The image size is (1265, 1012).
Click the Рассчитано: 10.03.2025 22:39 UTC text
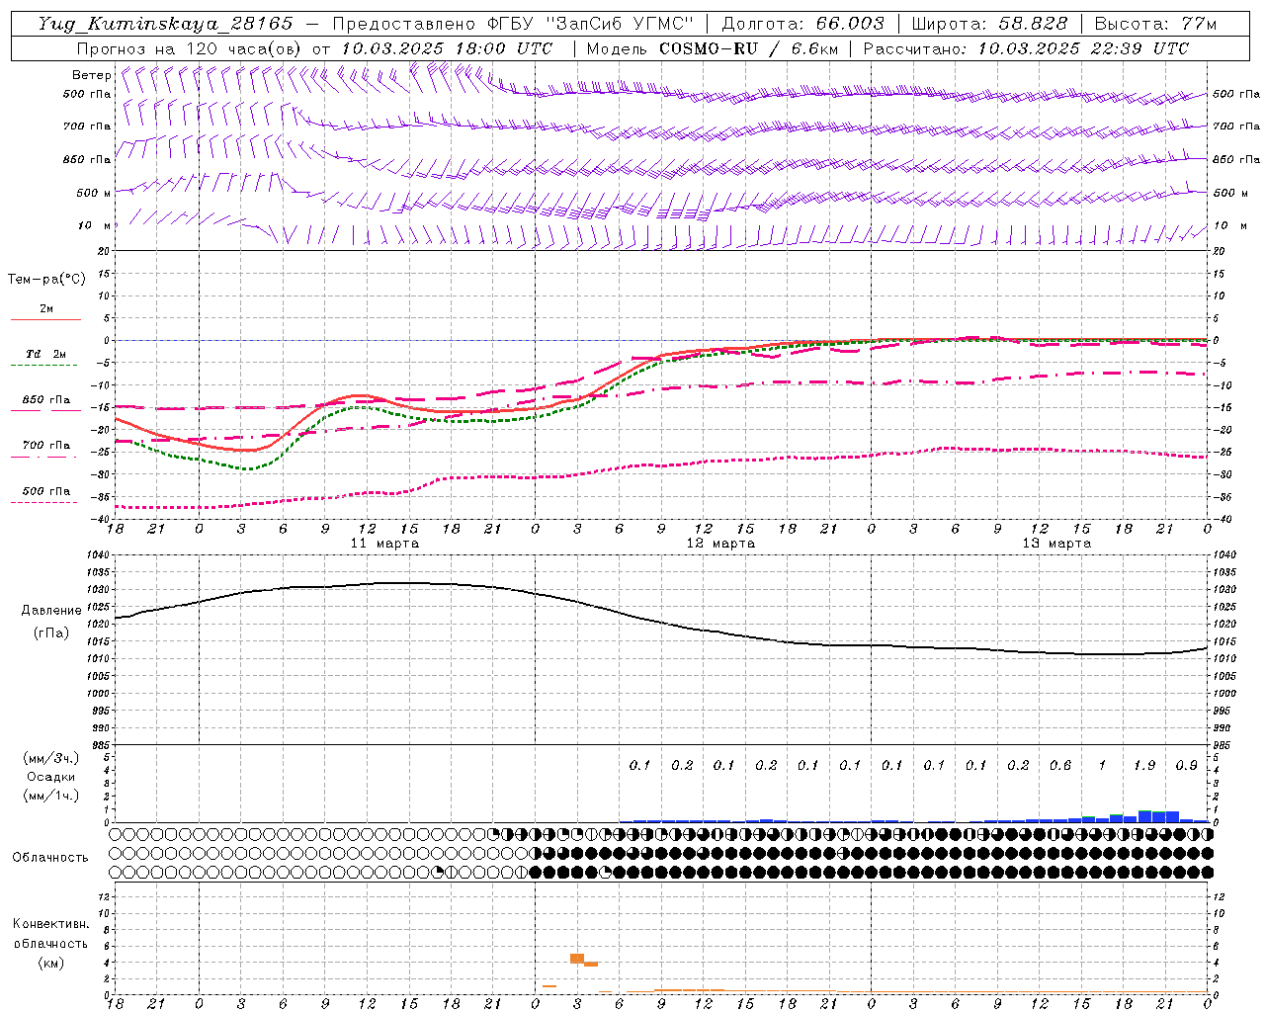click(1026, 48)
